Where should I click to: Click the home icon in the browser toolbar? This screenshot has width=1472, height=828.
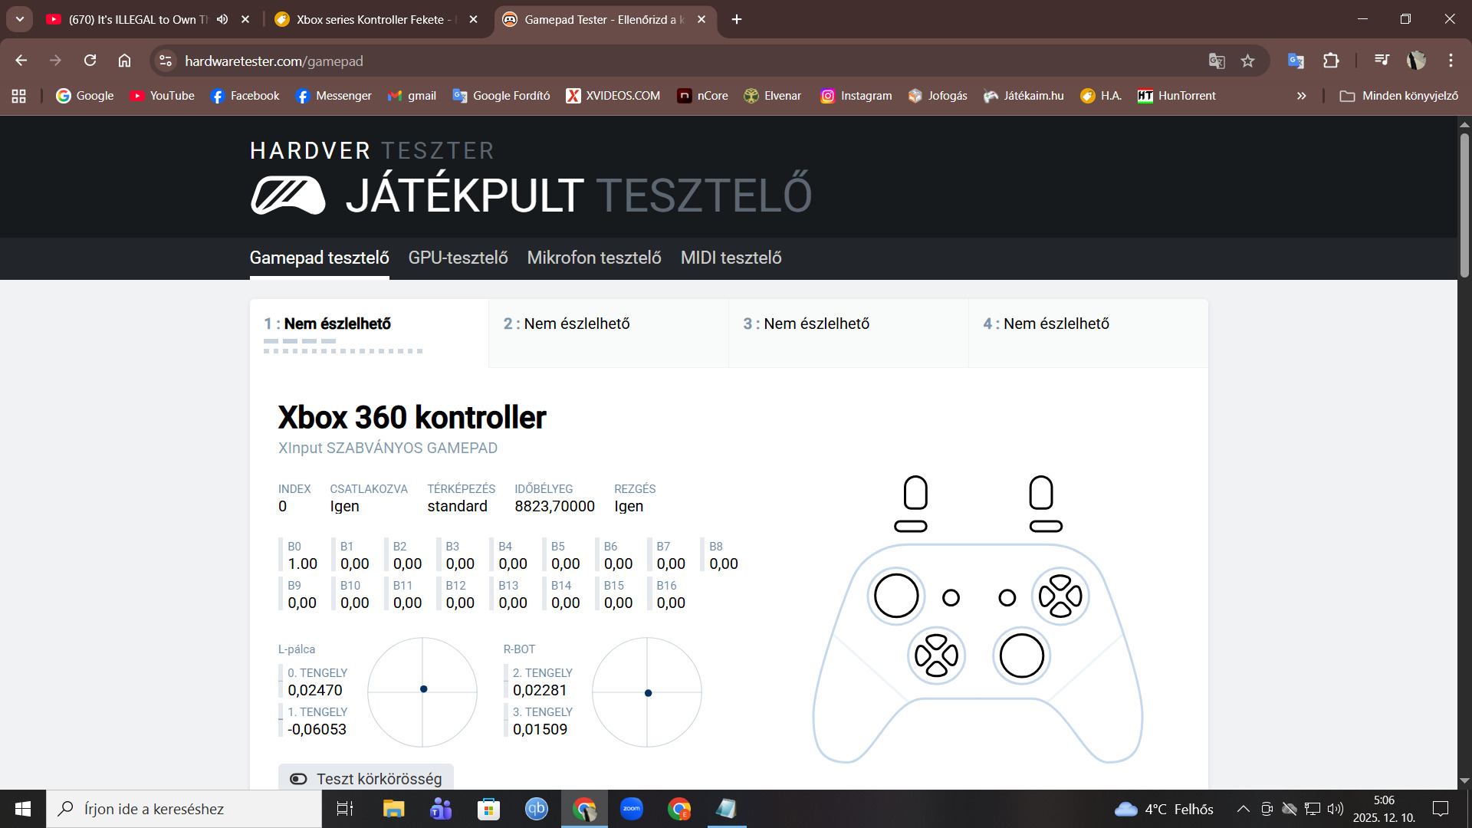124,61
